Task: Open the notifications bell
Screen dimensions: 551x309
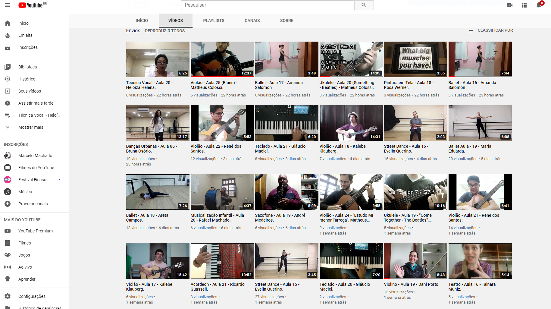Action: tap(539, 5)
